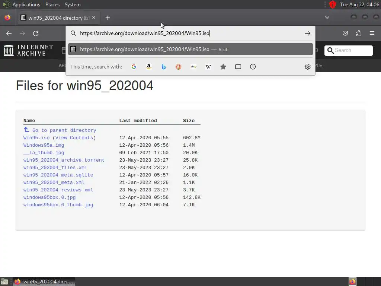This screenshot has width=381, height=286.
Task: Open search settings gear icon
Action: (308, 67)
